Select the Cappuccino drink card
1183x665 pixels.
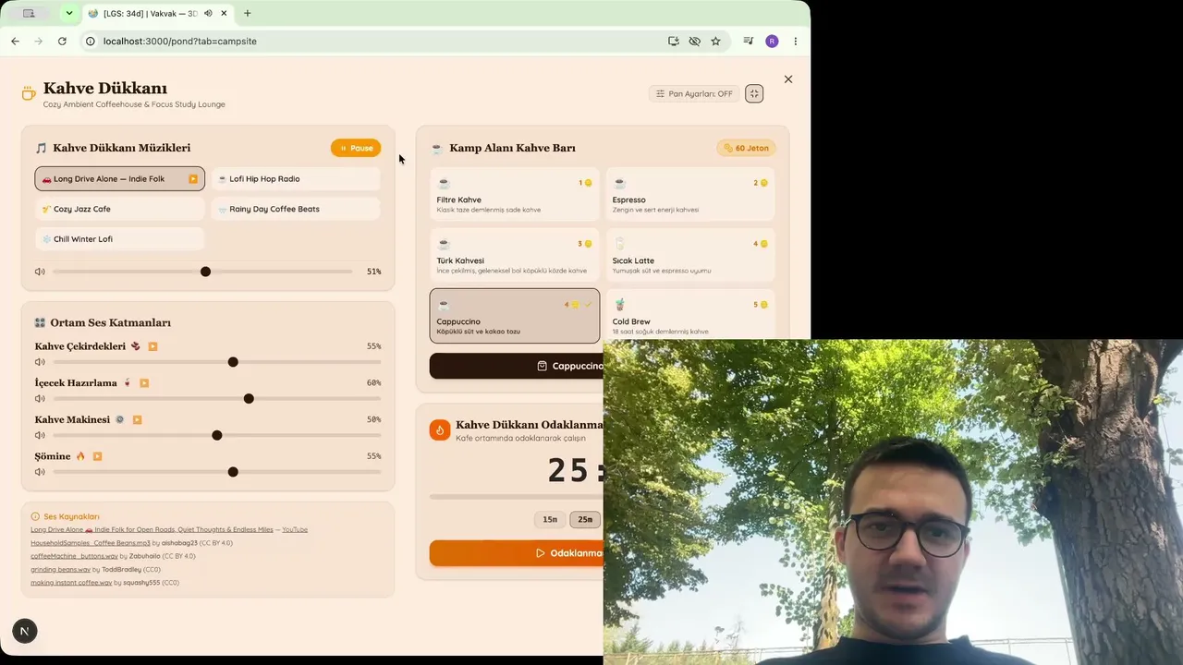click(x=515, y=316)
